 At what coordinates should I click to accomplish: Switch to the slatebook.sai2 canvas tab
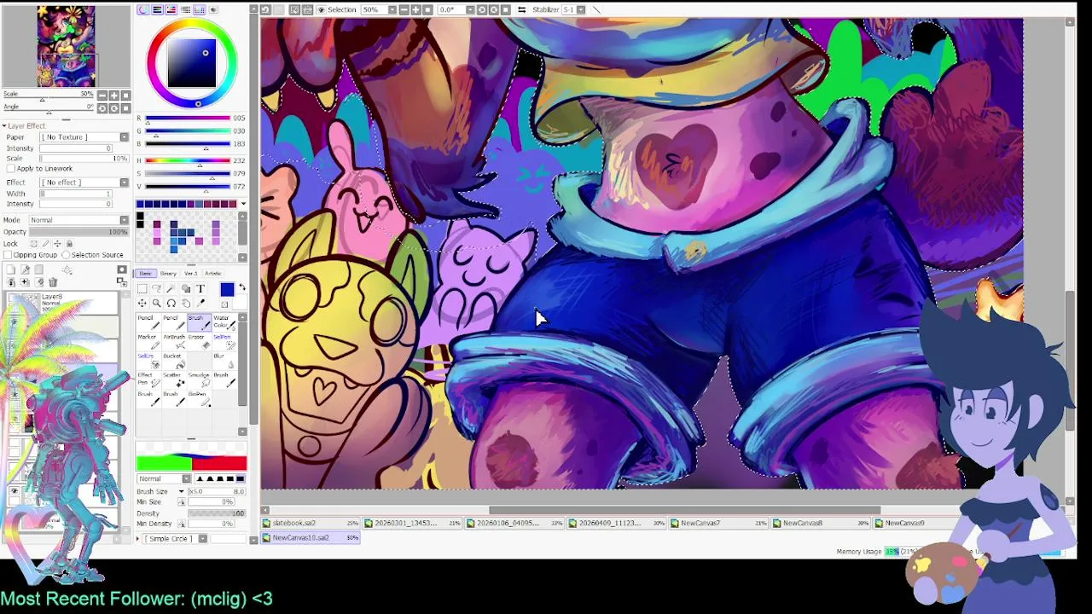coord(311,523)
